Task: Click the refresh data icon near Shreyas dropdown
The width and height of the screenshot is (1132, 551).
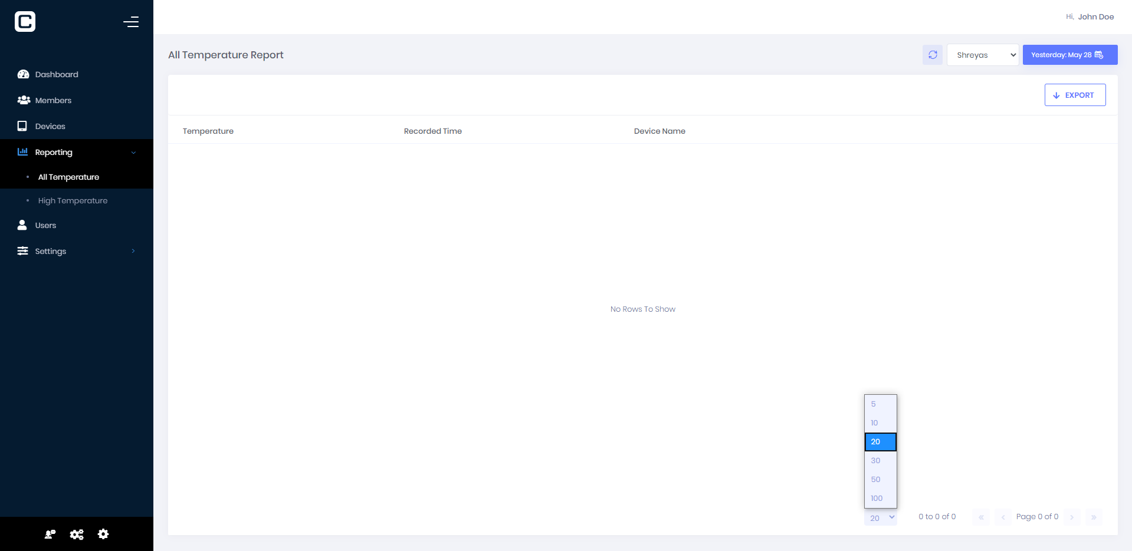Action: [933, 55]
